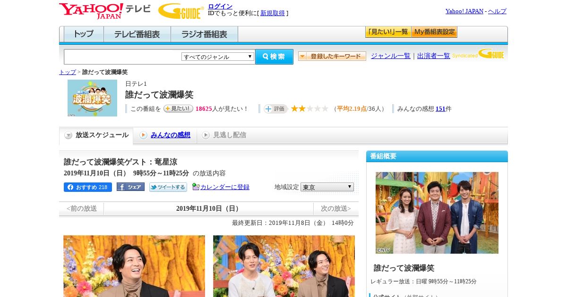Viewport: 567px width, 297px height.
Task: Click the 日テレ1 channel label
Action: [136, 83]
